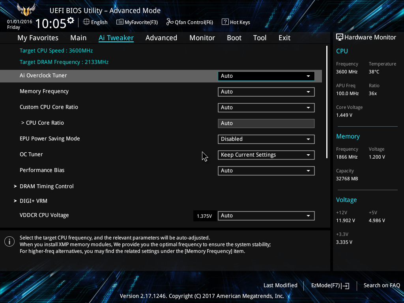Click the MyFavorite list icon
The height and width of the screenshot is (303, 404).
pyautogui.click(x=120, y=22)
